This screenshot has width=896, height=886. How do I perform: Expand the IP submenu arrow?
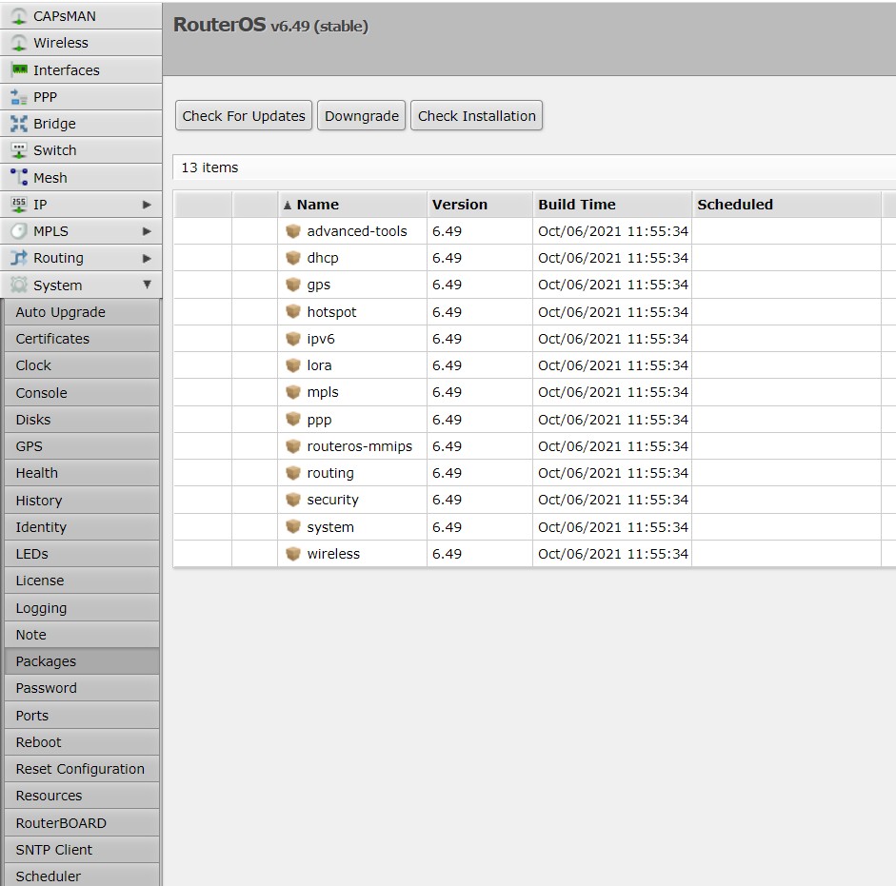(x=147, y=205)
